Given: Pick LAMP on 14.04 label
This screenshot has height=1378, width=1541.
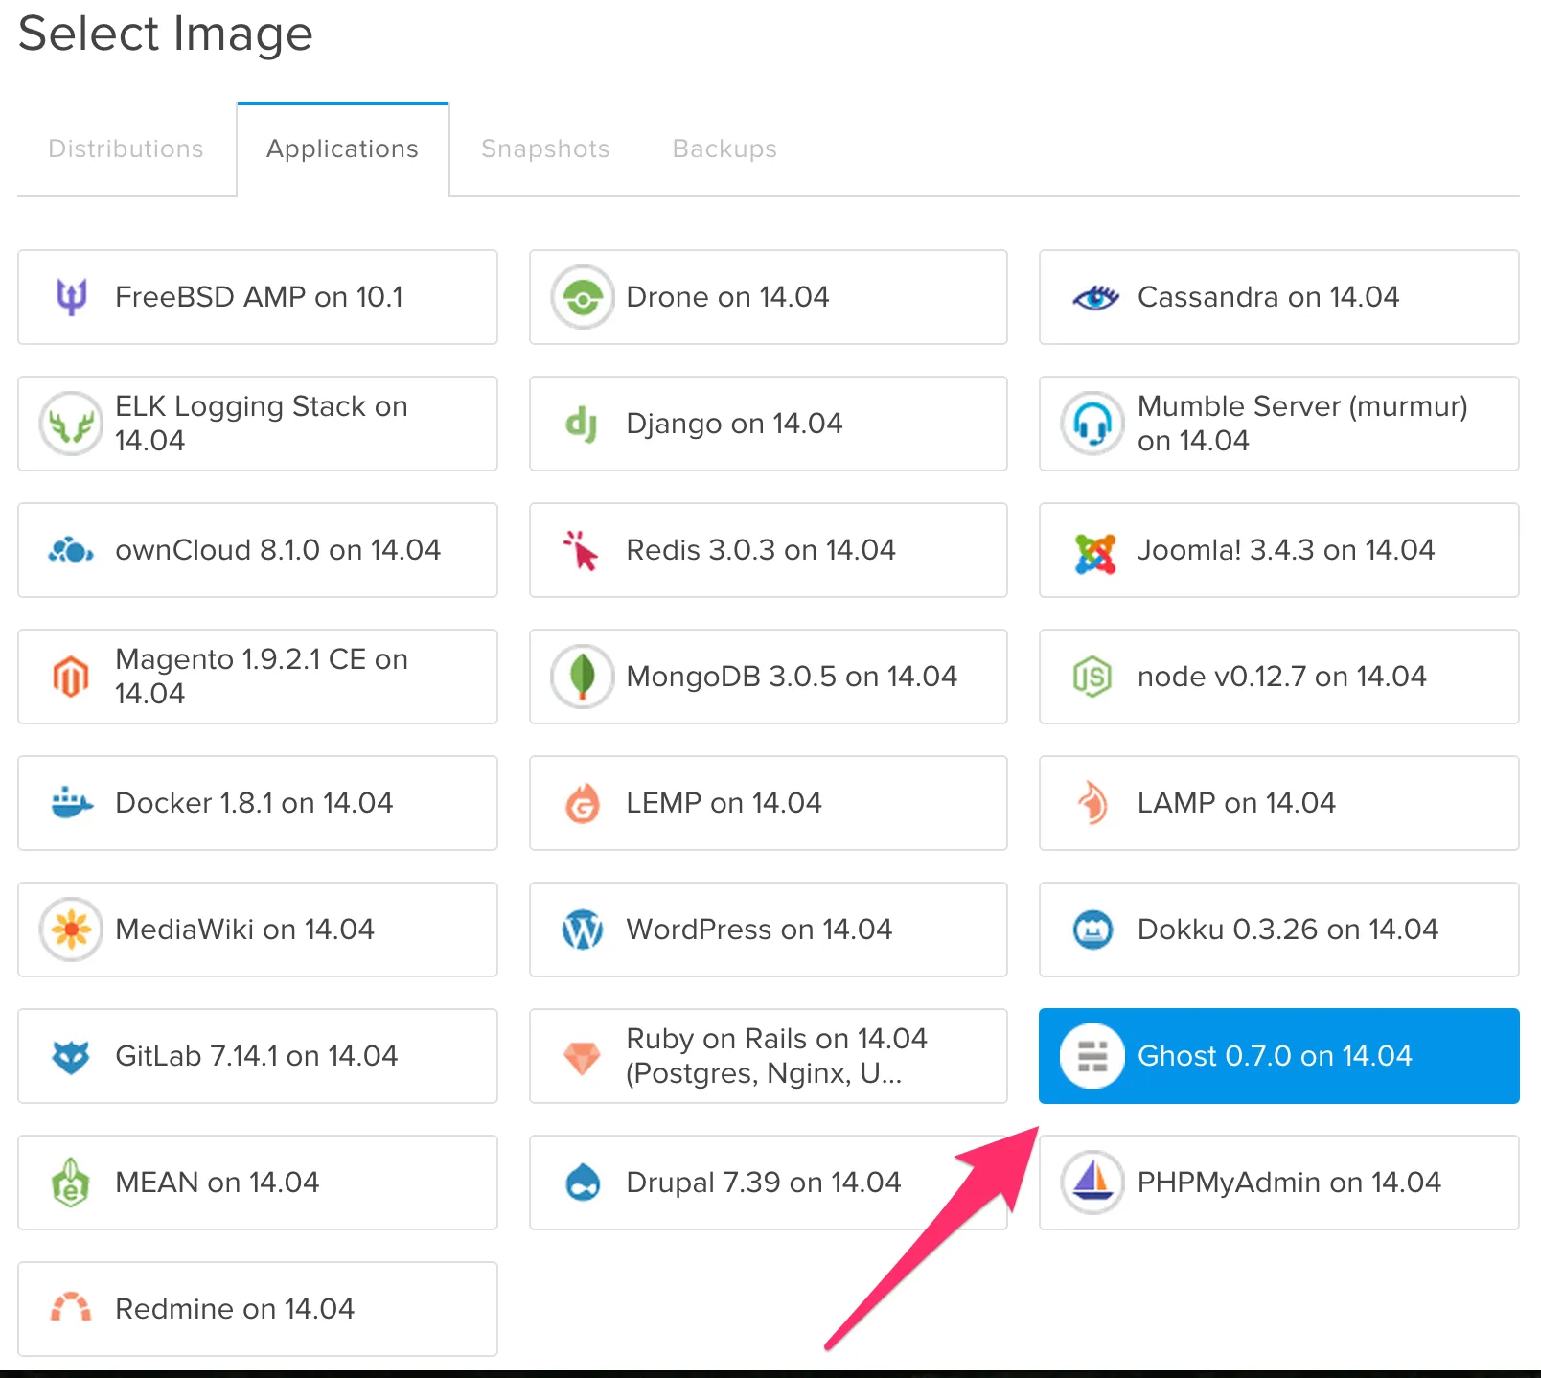Looking at the screenshot, I should tap(1236, 803).
